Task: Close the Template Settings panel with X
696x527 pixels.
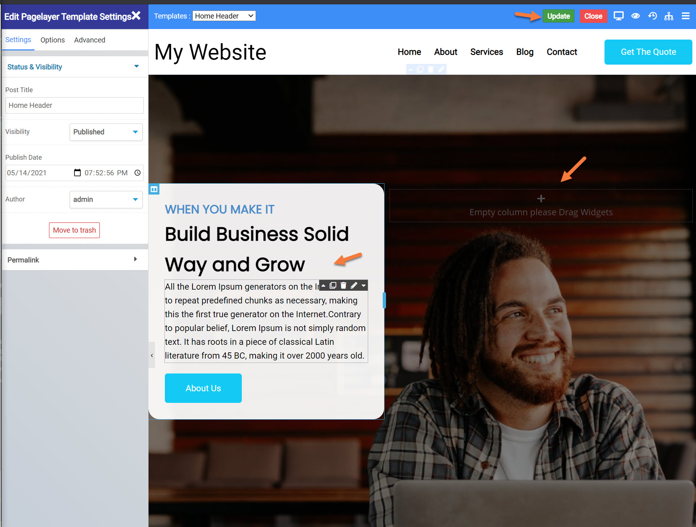Action: pyautogui.click(x=136, y=16)
